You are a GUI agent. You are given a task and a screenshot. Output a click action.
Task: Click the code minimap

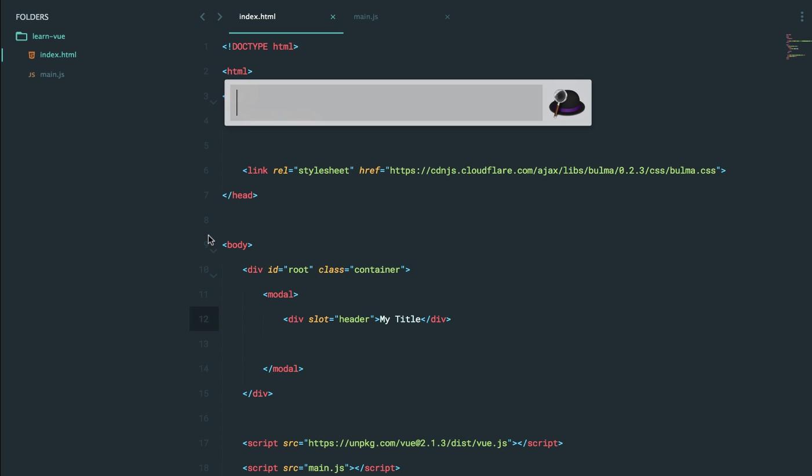pyautogui.click(x=798, y=46)
